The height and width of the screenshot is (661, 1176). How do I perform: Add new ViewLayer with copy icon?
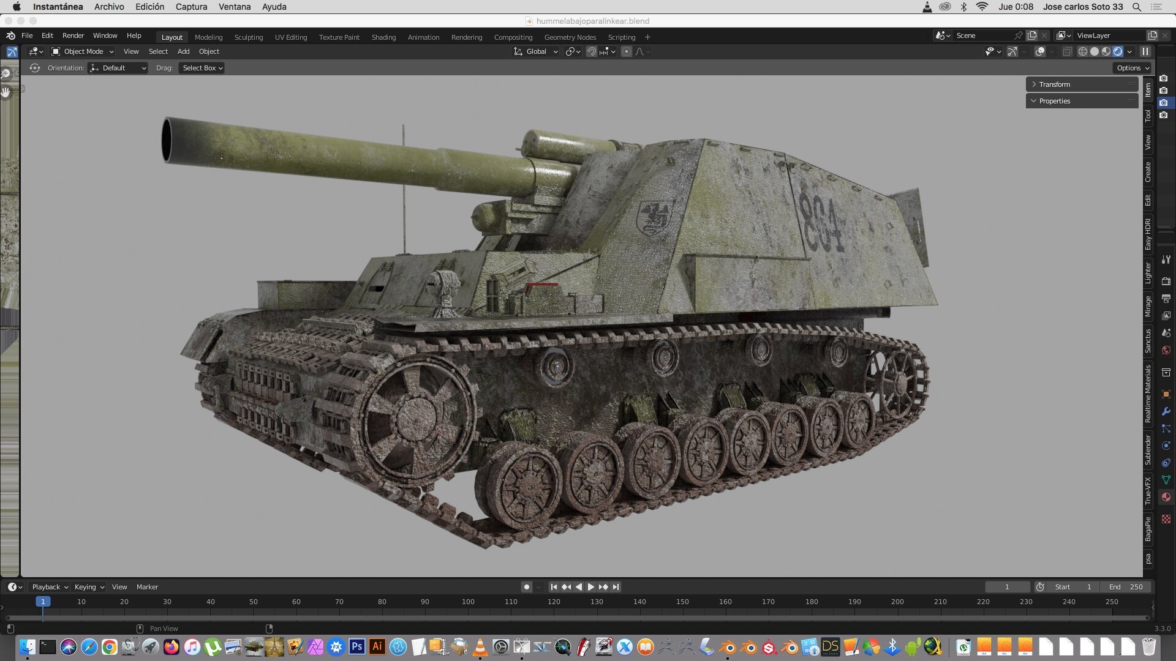1153,35
